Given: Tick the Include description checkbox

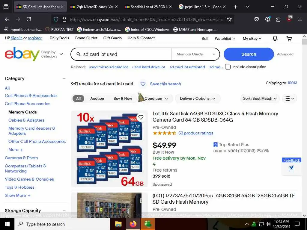Looking at the screenshot, I should pyautogui.click(x=228, y=67).
